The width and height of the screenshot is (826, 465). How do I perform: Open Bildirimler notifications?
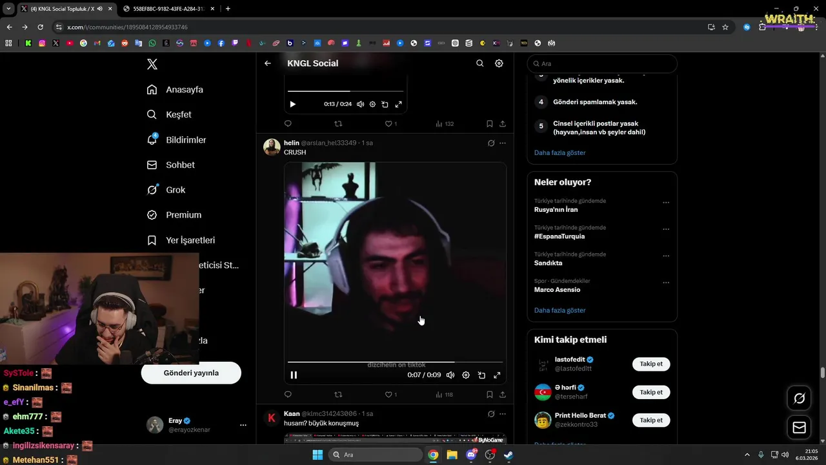(x=176, y=139)
